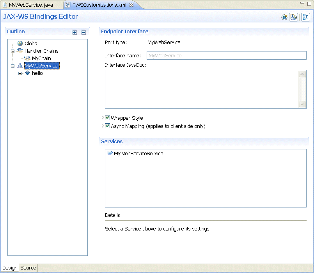
Task: Select MyChain in the Outline tree
Action: [41, 58]
